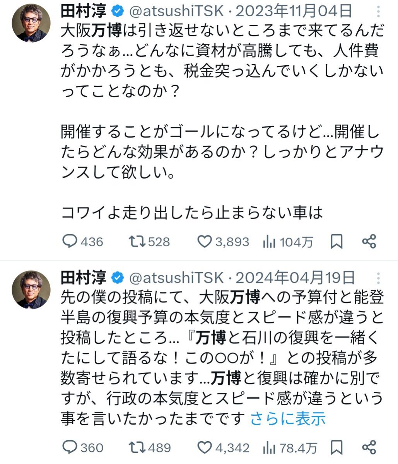Open the 2024年04月19日 date timestamp
This screenshot has height=464, width=398.
tap(295, 278)
